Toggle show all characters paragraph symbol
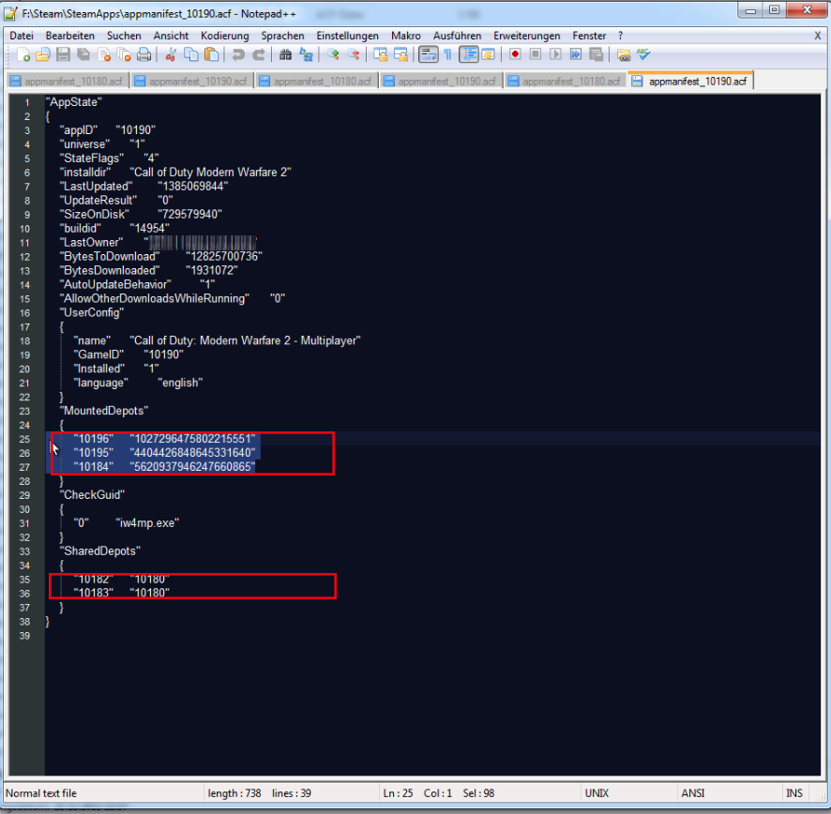831x814 pixels. (447, 54)
